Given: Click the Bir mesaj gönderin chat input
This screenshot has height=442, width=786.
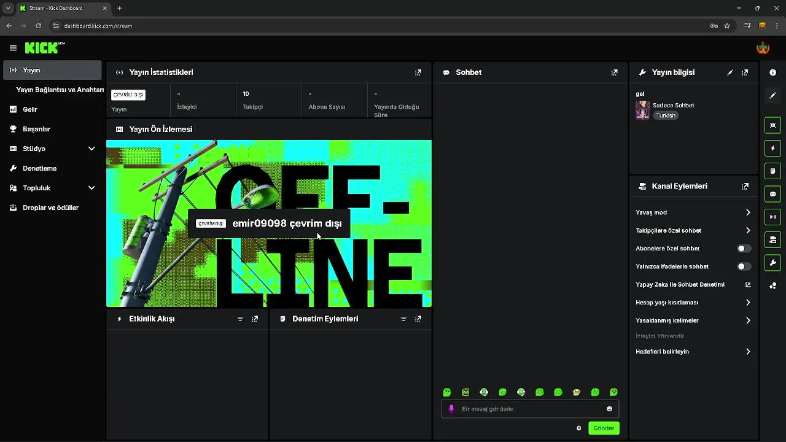Looking at the screenshot, I should 530,409.
